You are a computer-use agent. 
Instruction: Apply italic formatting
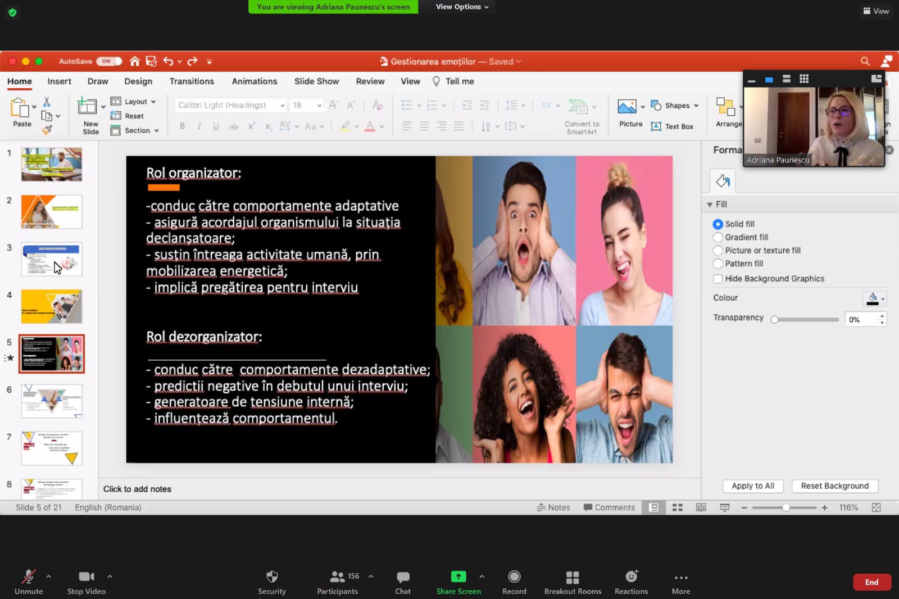point(199,126)
